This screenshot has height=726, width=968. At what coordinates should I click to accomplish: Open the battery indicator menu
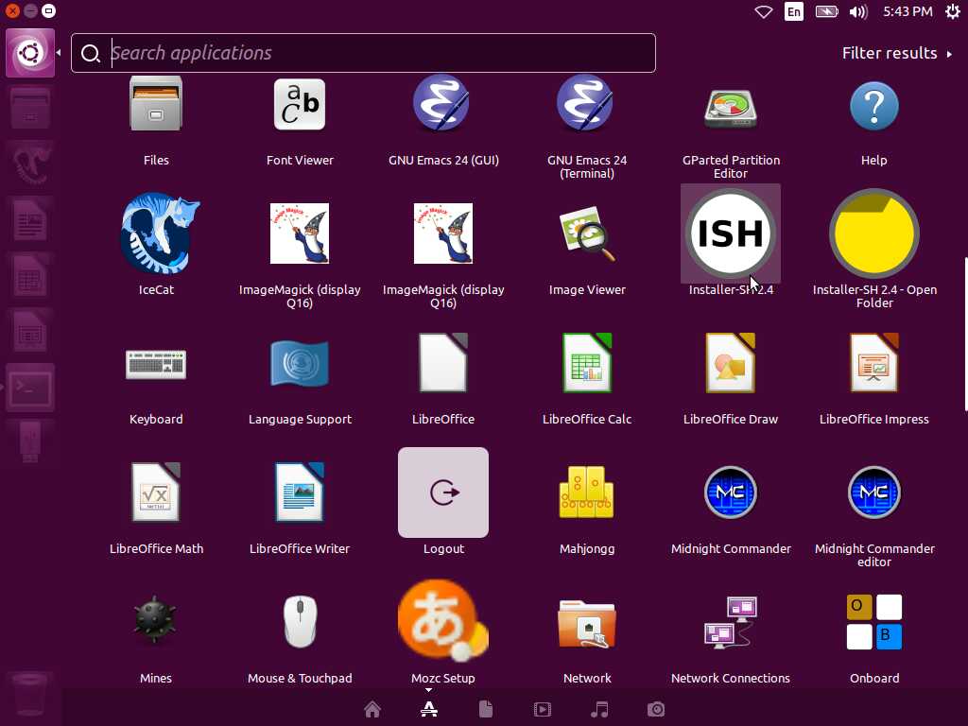point(826,11)
